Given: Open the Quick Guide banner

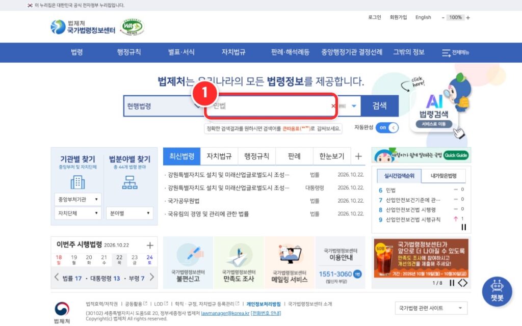Looking at the screenshot, I should 421,155.
